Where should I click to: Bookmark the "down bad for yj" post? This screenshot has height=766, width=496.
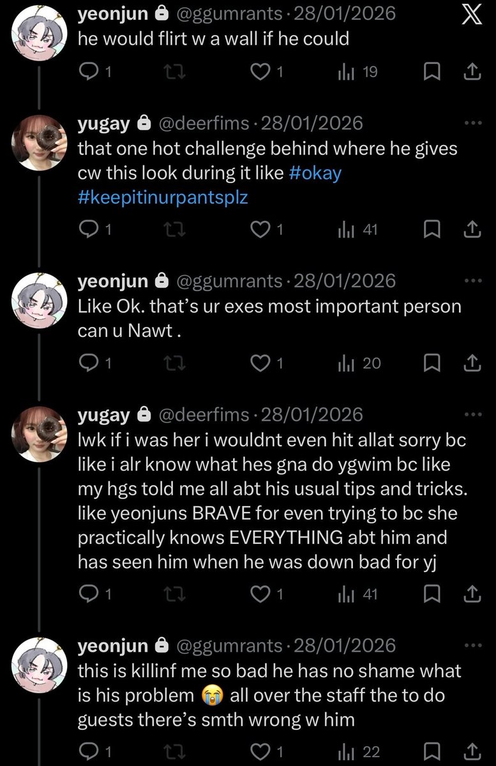[433, 594]
